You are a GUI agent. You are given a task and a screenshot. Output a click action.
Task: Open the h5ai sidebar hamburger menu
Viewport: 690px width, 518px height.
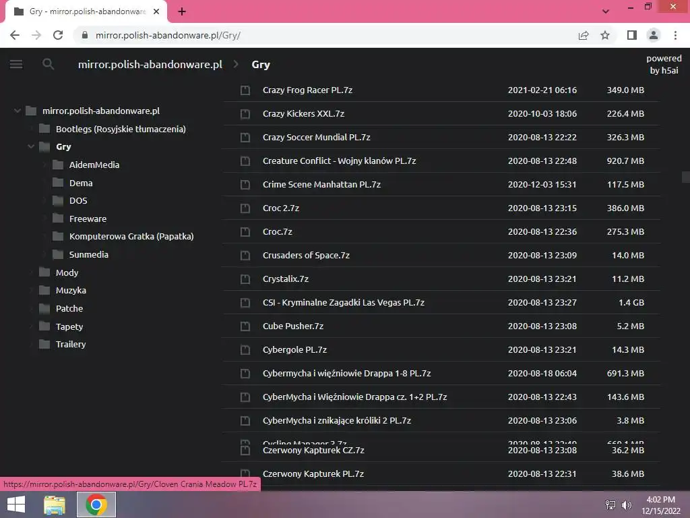(16, 64)
